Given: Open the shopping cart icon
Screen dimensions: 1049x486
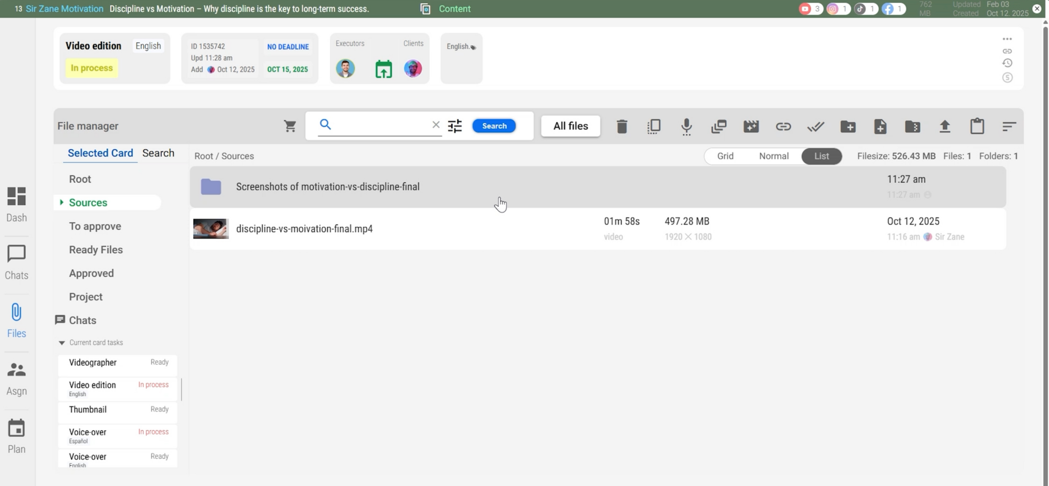Looking at the screenshot, I should point(290,126).
